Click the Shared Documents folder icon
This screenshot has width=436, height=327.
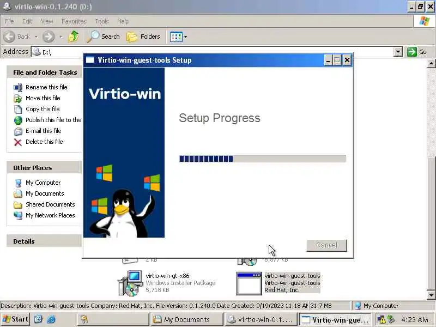click(18, 205)
